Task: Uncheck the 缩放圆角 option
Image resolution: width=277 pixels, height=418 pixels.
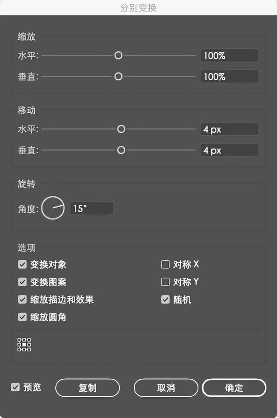Action: pos(22,317)
